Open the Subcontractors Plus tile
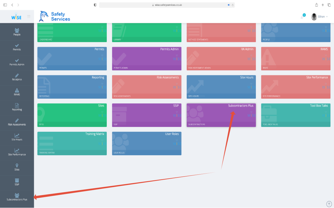 [x=221, y=115]
